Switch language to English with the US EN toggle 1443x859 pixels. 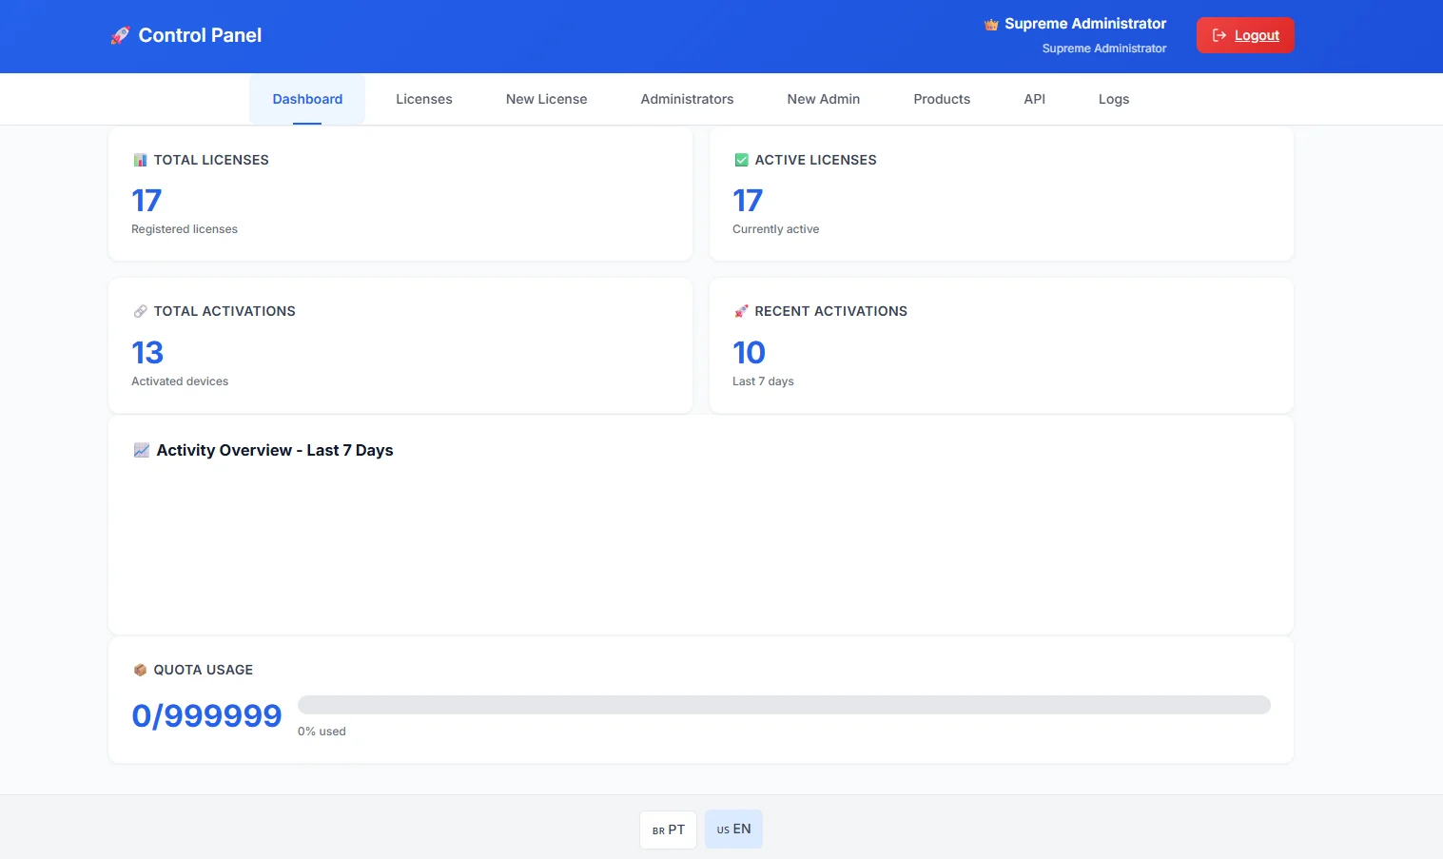[733, 829]
